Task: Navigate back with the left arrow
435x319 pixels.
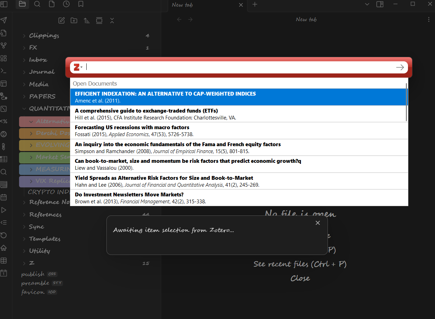Action: pyautogui.click(x=179, y=19)
